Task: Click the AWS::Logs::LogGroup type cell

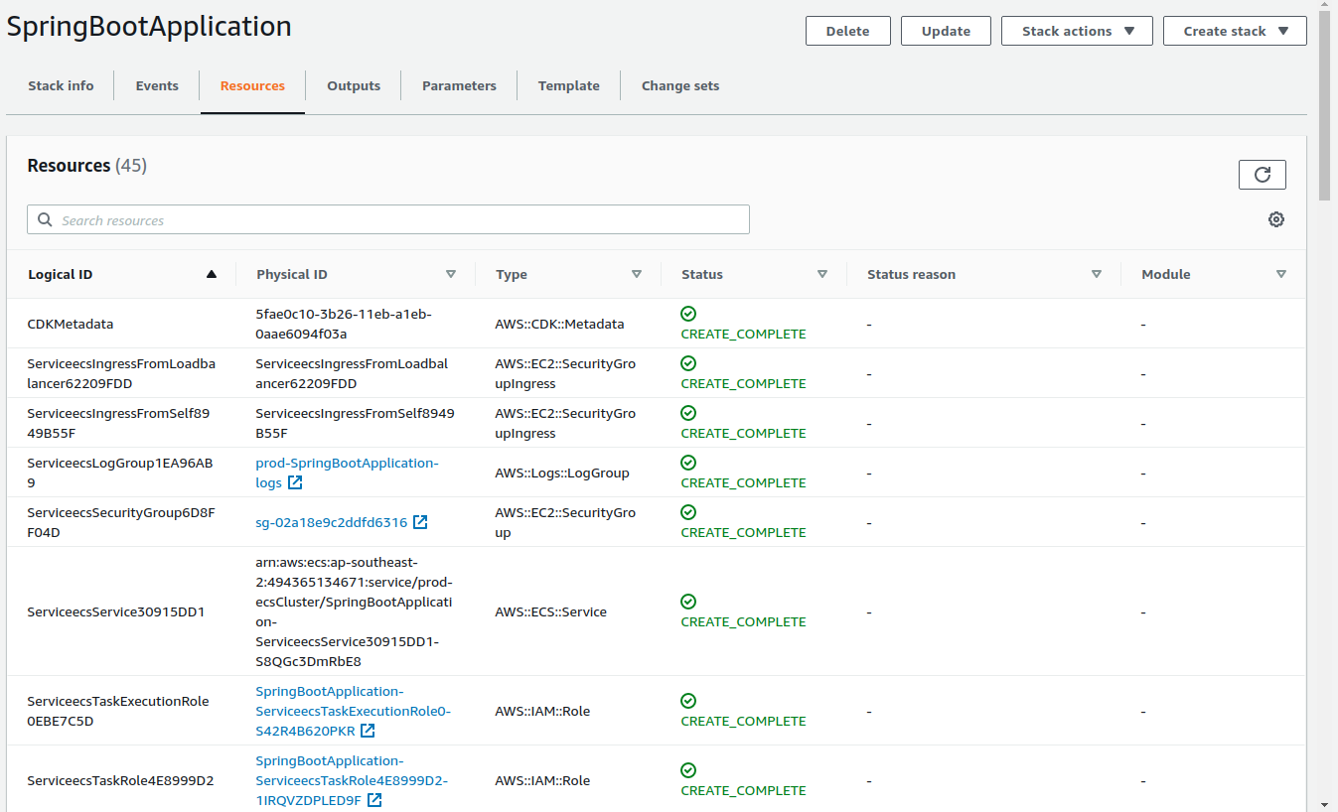Action: tap(562, 473)
